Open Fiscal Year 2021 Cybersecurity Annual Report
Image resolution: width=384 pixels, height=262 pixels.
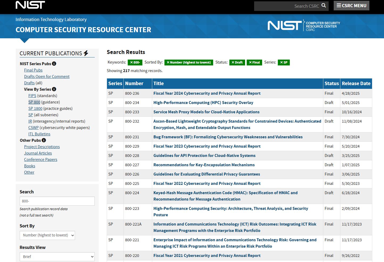pyautogui.click(x=207, y=256)
